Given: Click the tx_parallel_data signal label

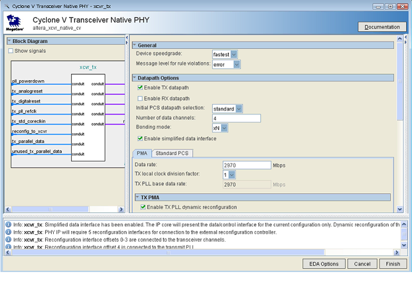Looking at the screenshot, I should click(x=28, y=141).
